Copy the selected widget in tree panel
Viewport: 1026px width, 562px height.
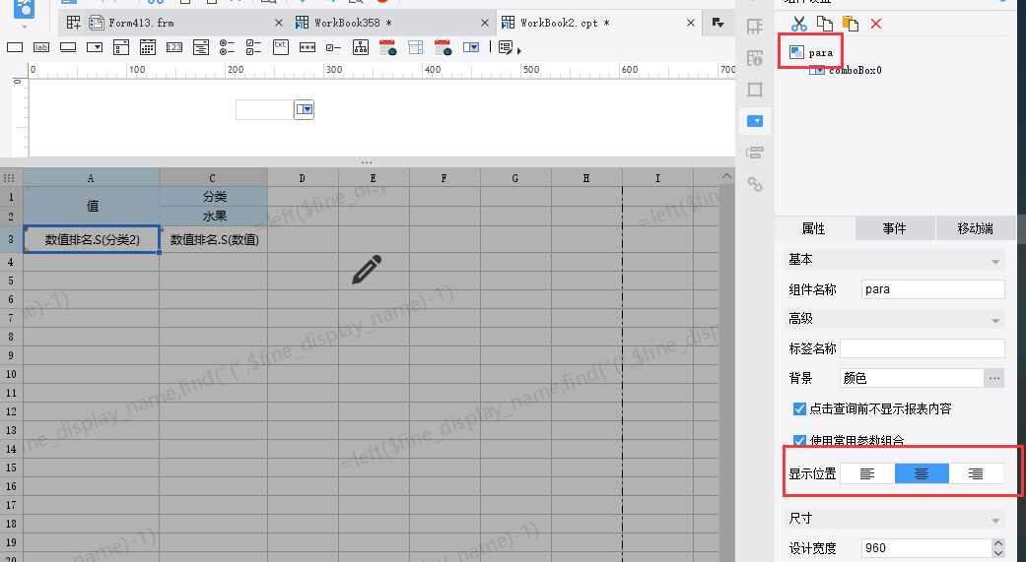(x=825, y=25)
